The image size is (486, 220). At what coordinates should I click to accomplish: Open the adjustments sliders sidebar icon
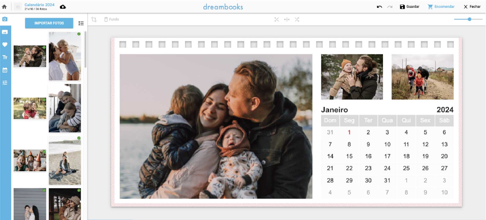tap(5, 83)
